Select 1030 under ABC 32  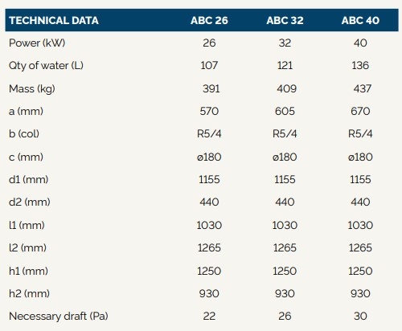(285, 225)
